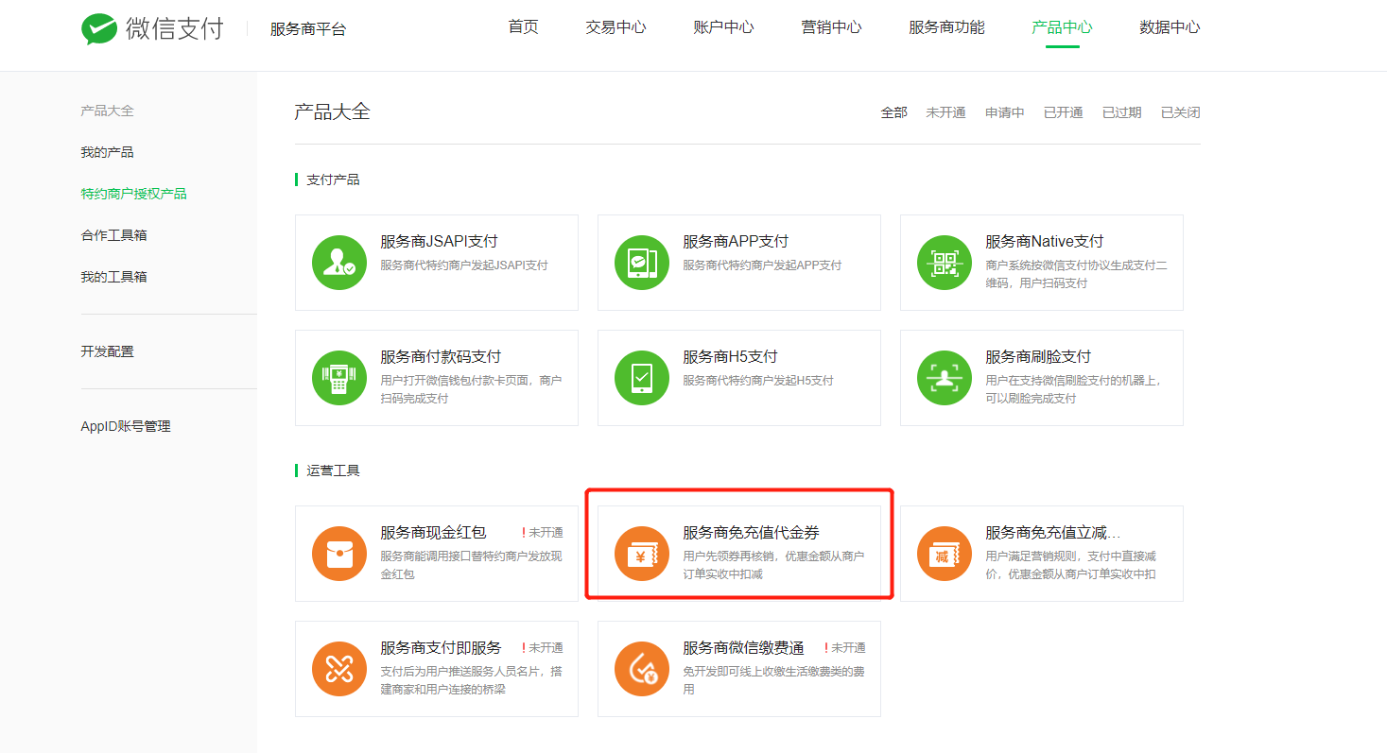The height and width of the screenshot is (753, 1387).
Task: Open 合作工具箱 in the sidebar
Action: pos(113,235)
